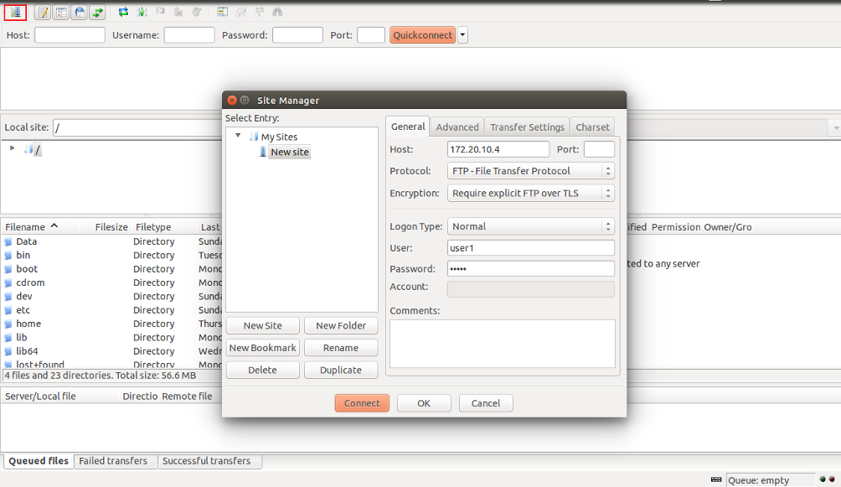Click the Site Manager User field
841x487 pixels.
(x=530, y=248)
